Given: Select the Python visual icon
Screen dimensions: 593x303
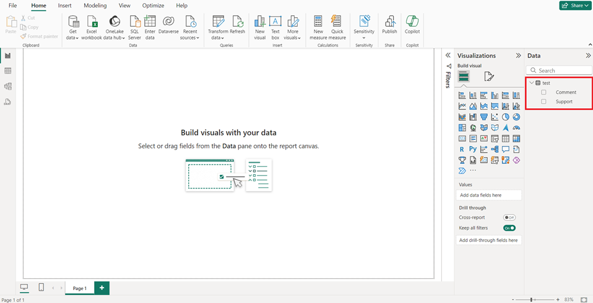Looking at the screenshot, I should pos(472,149).
